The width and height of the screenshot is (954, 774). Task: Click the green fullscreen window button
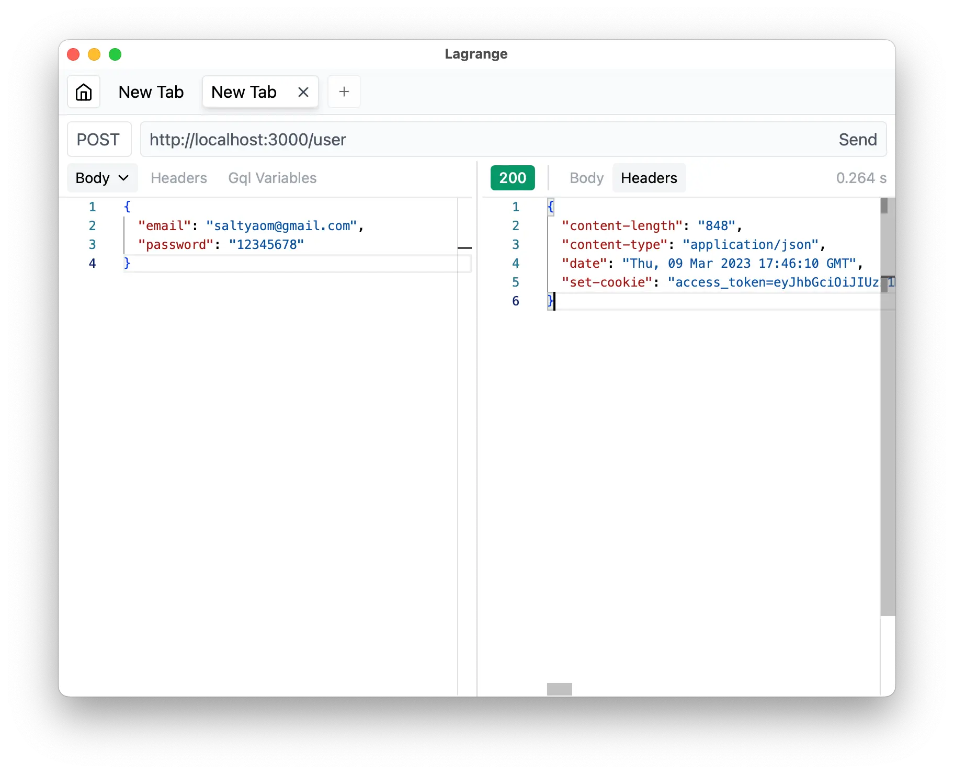(115, 54)
